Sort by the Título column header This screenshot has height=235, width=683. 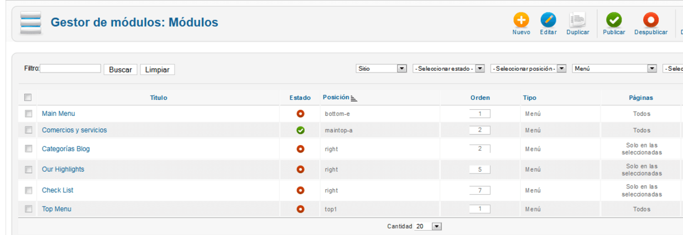[x=158, y=98]
